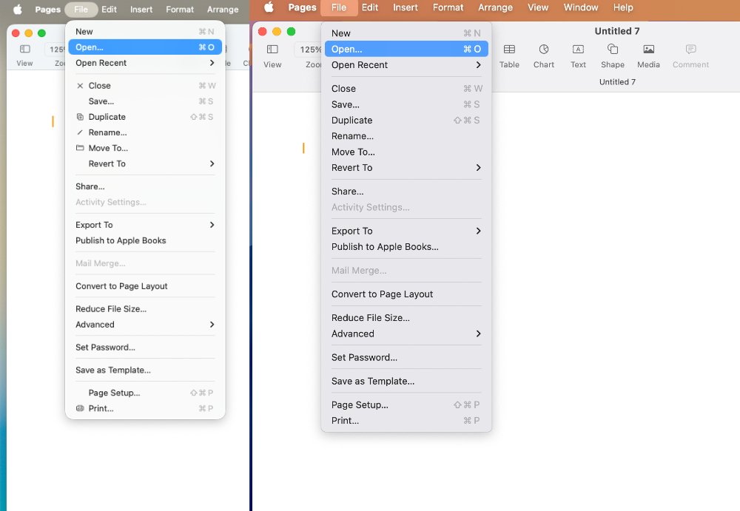Choose Set Password… in the right menu
Viewport: 740px width, 511px height.
tap(406, 357)
